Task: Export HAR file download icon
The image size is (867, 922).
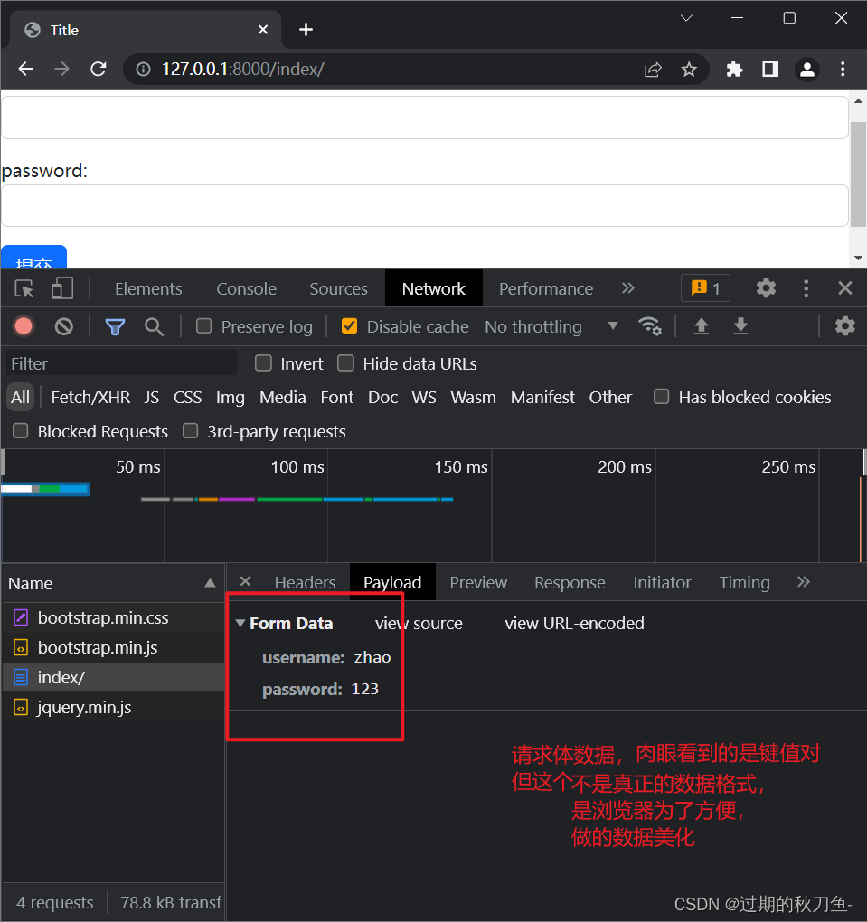Action: (x=740, y=325)
